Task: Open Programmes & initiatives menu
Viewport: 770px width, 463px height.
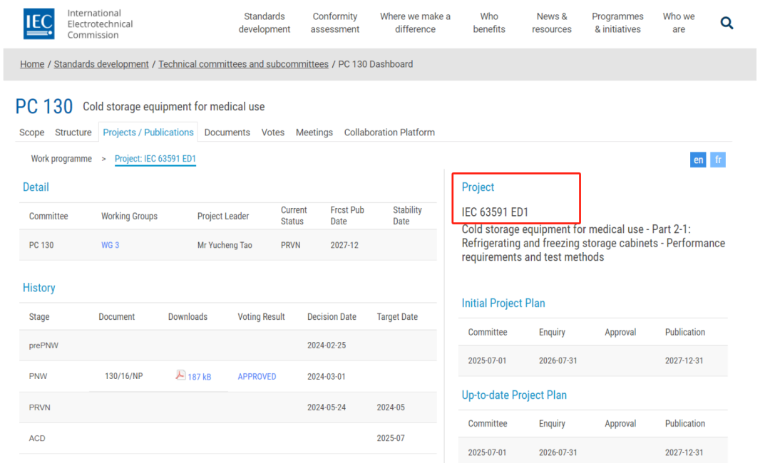Action: tap(617, 23)
